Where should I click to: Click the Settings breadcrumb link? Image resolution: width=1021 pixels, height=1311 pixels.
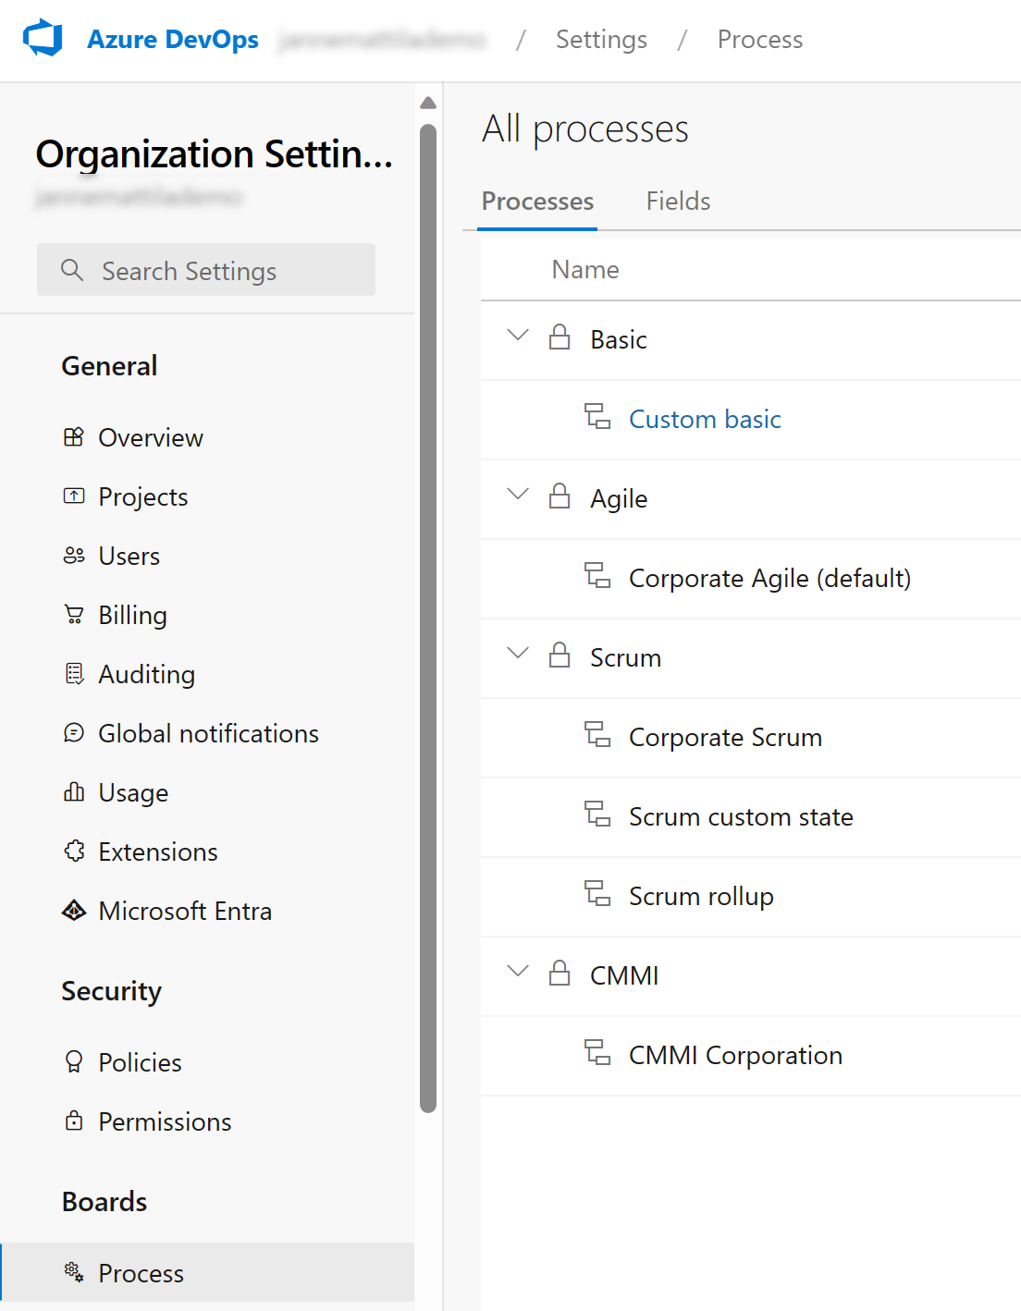601,40
